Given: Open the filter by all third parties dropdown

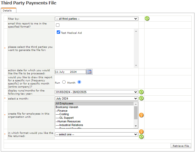Looking at the screenshot, I should (x=96, y=19).
